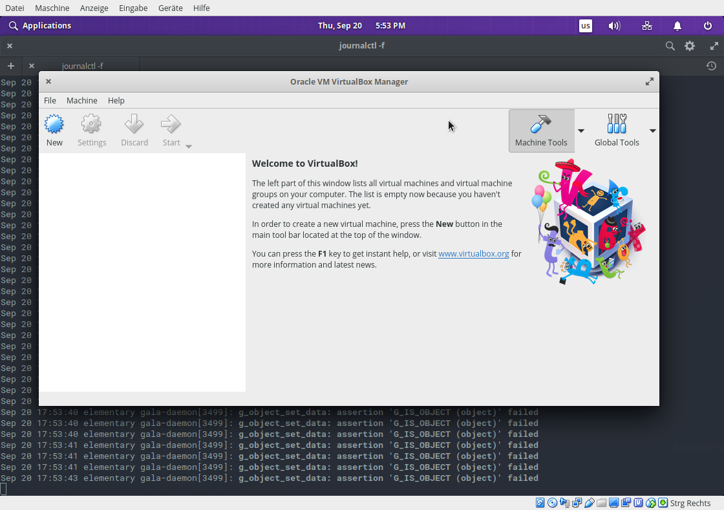Open the Machine Tools dropdown arrow
724x510 pixels.
pos(581,131)
